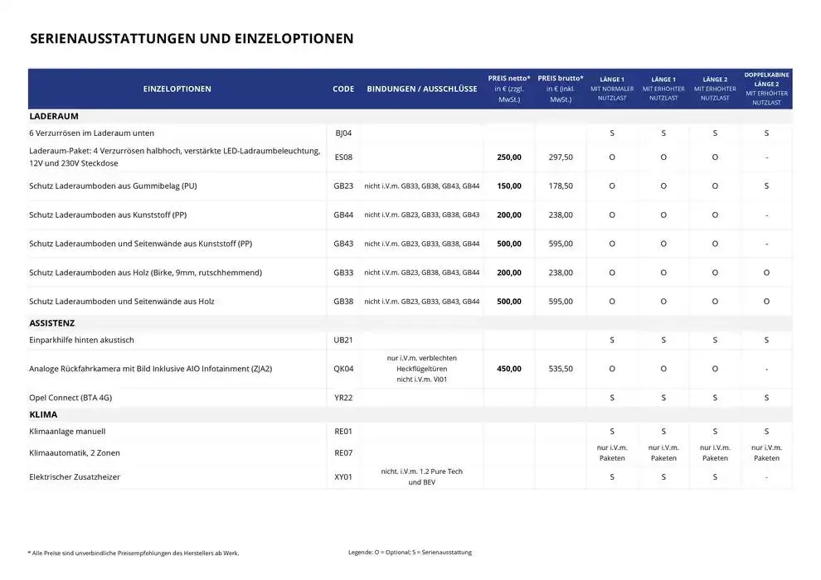Click the Legende footnote text
The image size is (821, 580).
tap(410, 553)
